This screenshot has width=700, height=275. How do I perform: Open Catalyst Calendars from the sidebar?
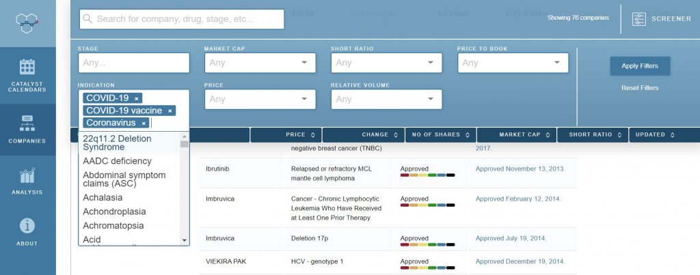27,75
